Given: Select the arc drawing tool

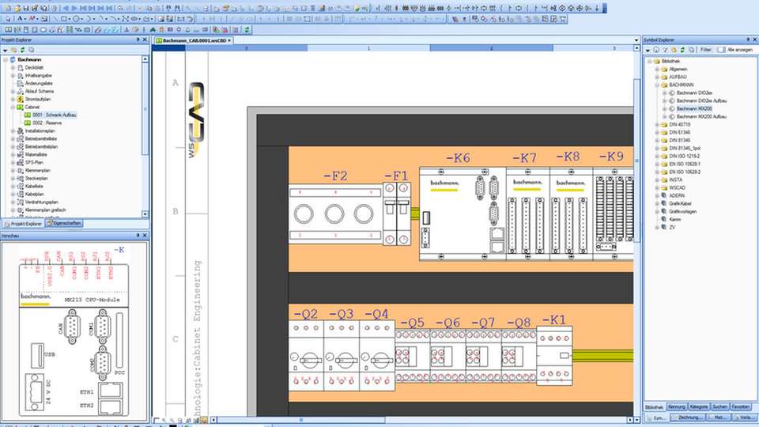Looking at the screenshot, I should click(x=89, y=18).
